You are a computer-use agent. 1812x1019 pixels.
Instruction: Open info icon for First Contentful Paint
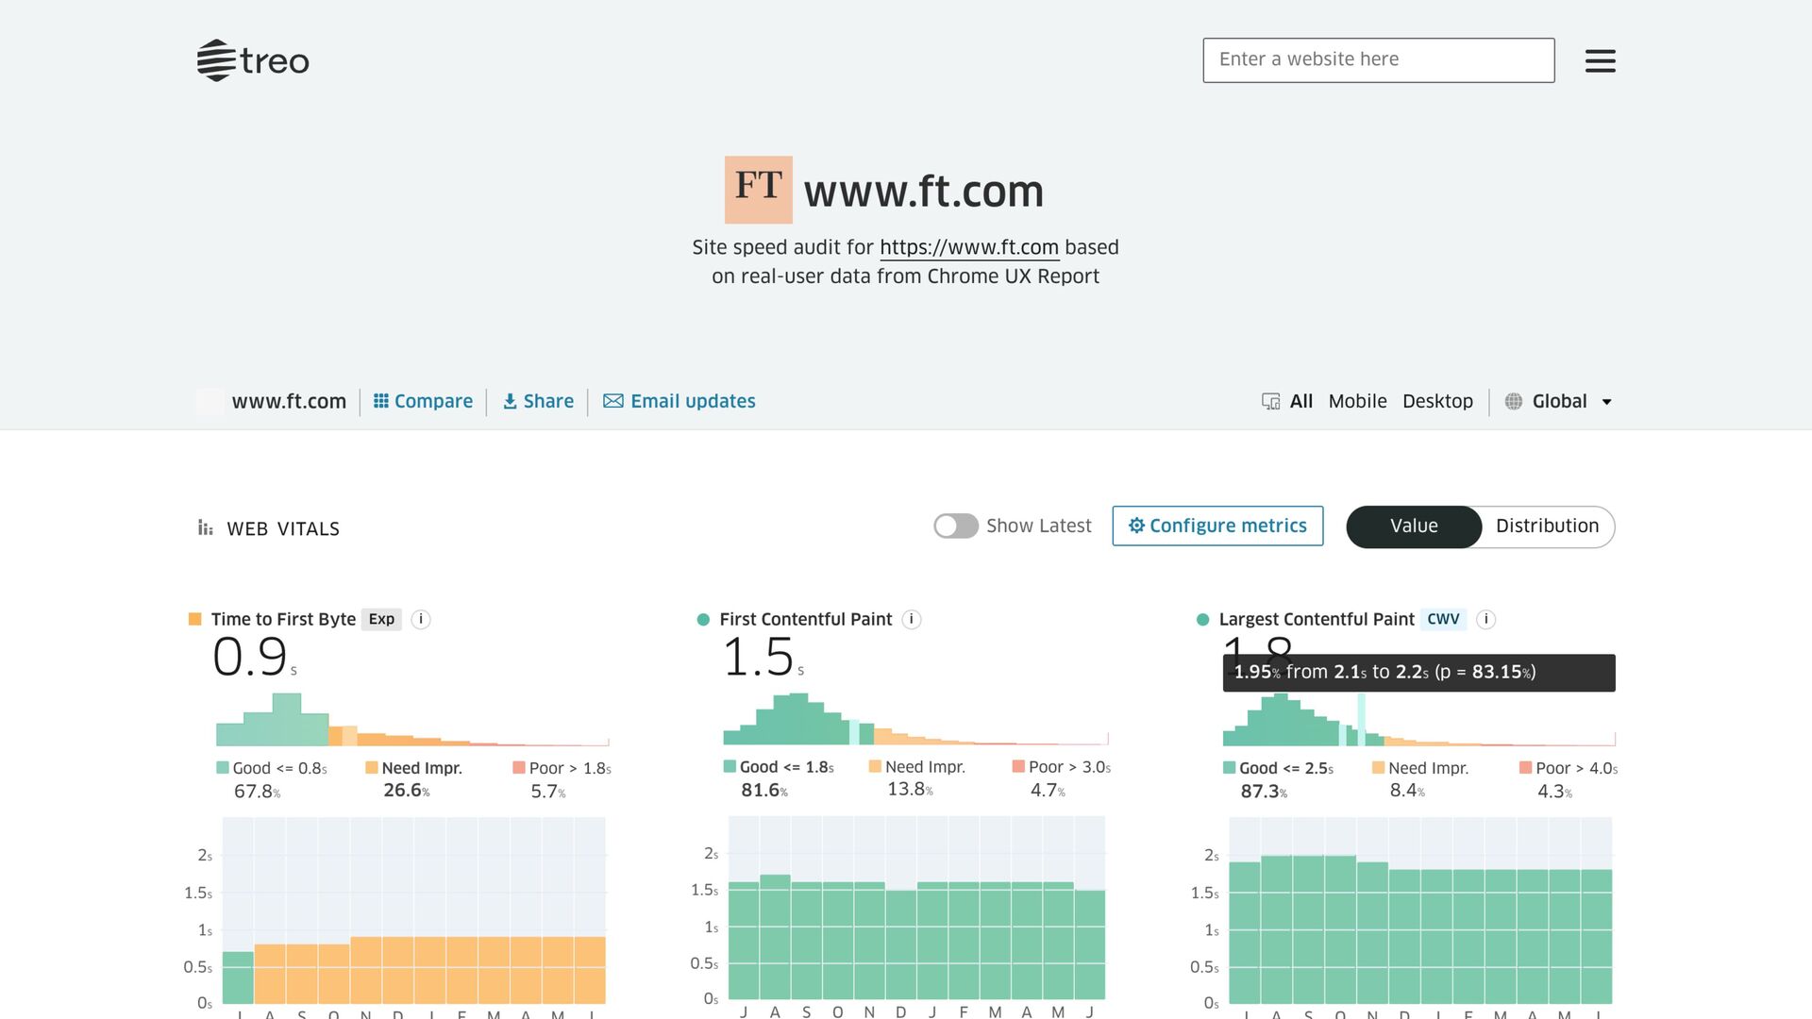point(911,619)
